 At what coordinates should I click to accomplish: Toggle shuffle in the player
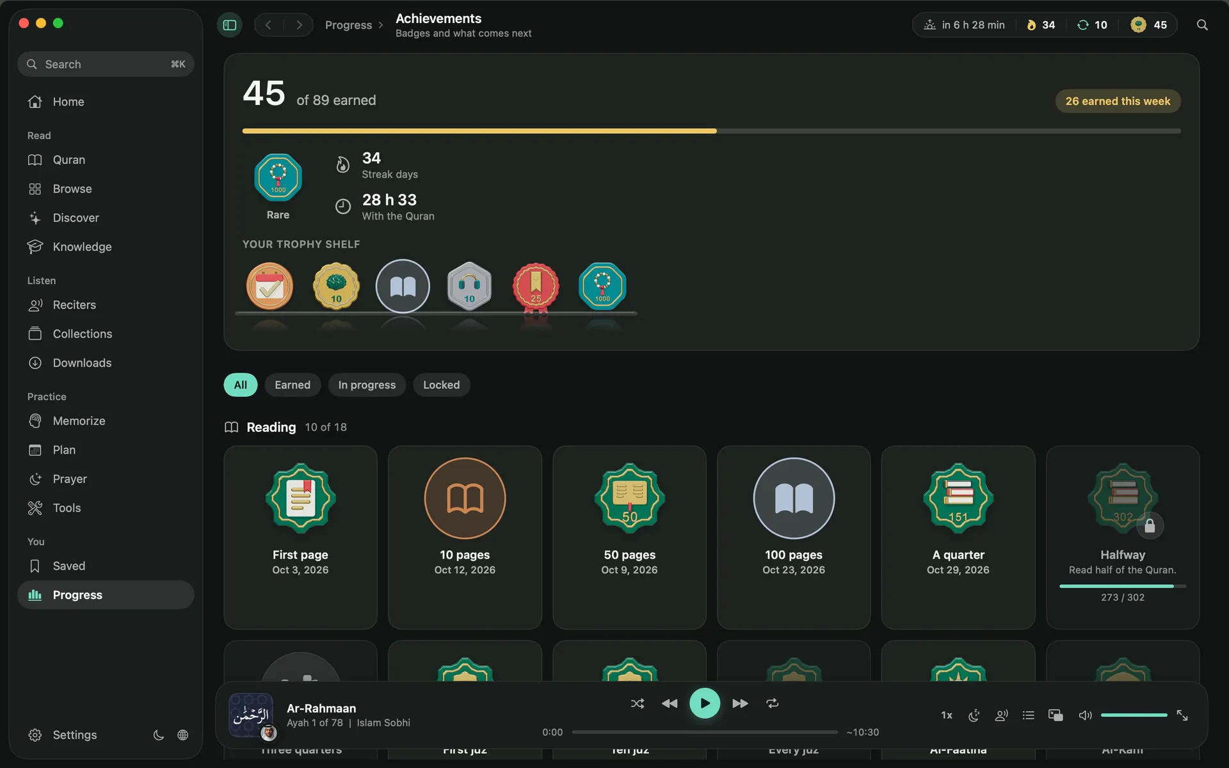pos(638,703)
